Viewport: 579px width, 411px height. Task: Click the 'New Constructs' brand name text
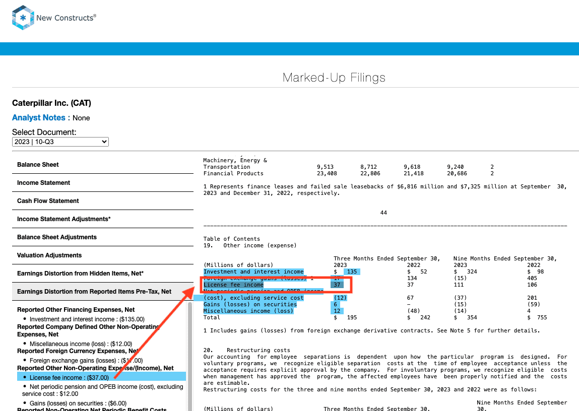66,18
